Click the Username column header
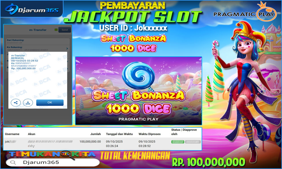The image size is (282, 169). click(12, 134)
